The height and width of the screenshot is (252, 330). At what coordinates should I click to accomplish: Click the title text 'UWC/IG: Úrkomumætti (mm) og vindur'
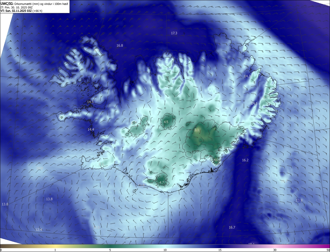tap(26, 4)
